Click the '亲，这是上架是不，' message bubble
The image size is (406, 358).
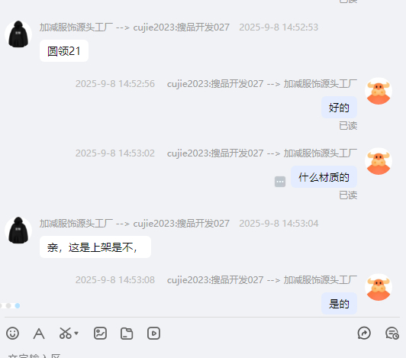click(95, 247)
